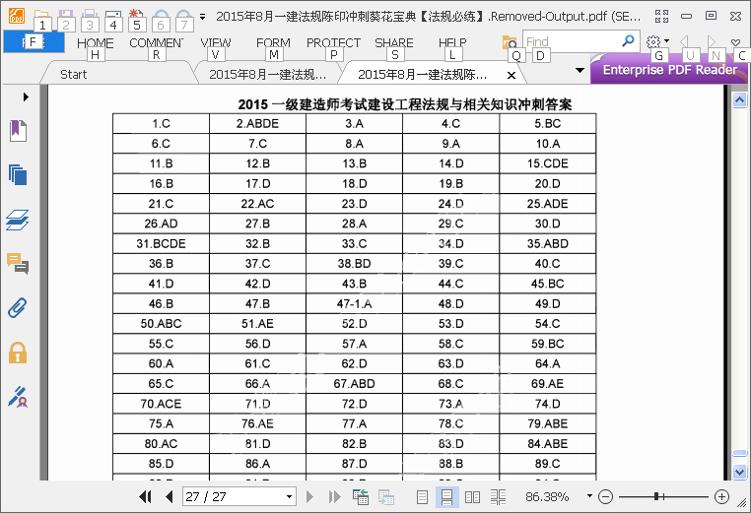The width and height of the screenshot is (751, 513).
Task: Open the zoom percentage dropdown
Action: [589, 496]
